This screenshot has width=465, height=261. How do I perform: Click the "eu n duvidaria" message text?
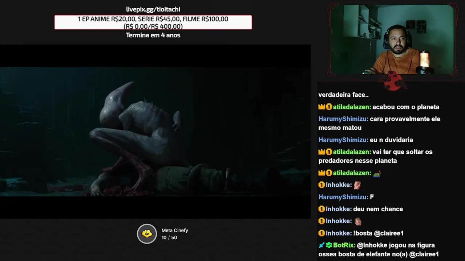[x=391, y=140]
